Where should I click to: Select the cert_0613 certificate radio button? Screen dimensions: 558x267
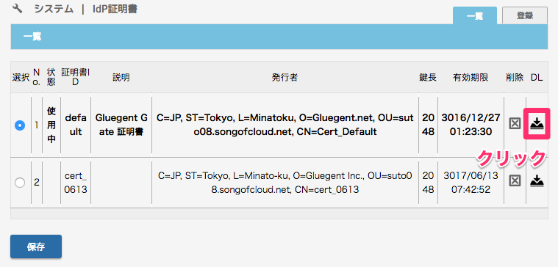point(20,183)
